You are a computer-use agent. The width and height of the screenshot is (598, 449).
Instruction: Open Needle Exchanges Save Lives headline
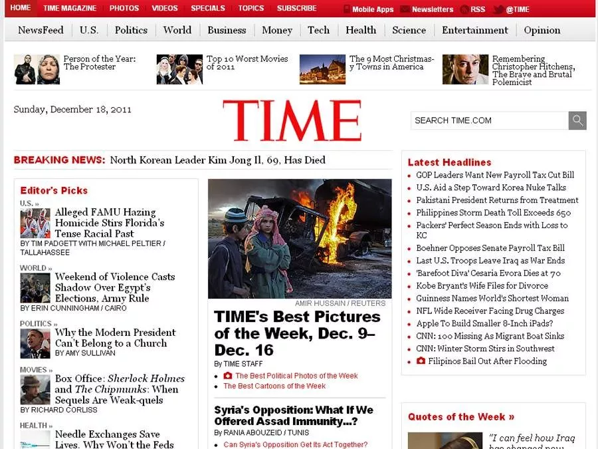[114, 440]
